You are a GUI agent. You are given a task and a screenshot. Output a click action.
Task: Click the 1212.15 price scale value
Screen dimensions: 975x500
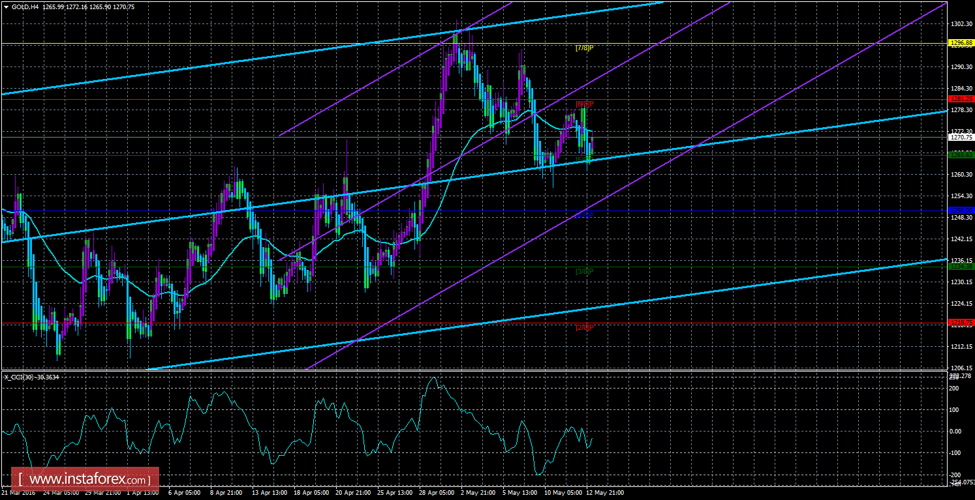point(962,347)
